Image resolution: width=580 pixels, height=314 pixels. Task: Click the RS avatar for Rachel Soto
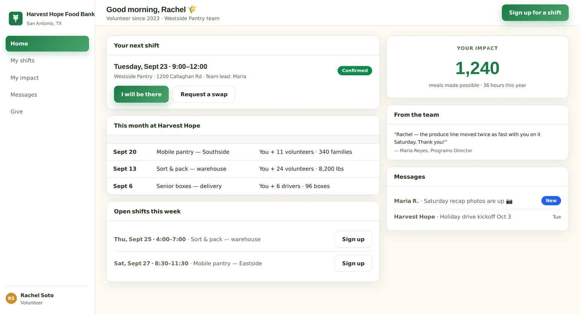[x=11, y=298]
